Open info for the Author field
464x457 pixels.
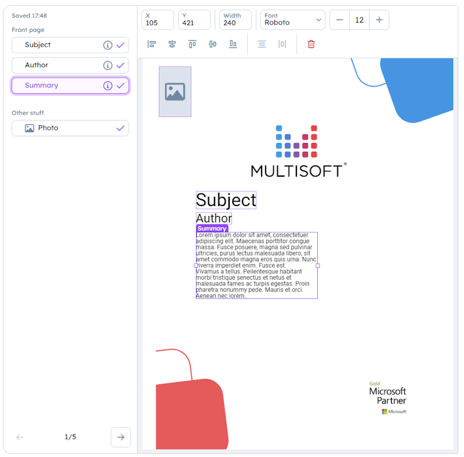[108, 65]
